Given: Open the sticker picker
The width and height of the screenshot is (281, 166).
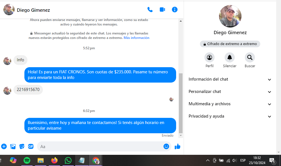Looking at the screenshot, I should click(22, 146).
